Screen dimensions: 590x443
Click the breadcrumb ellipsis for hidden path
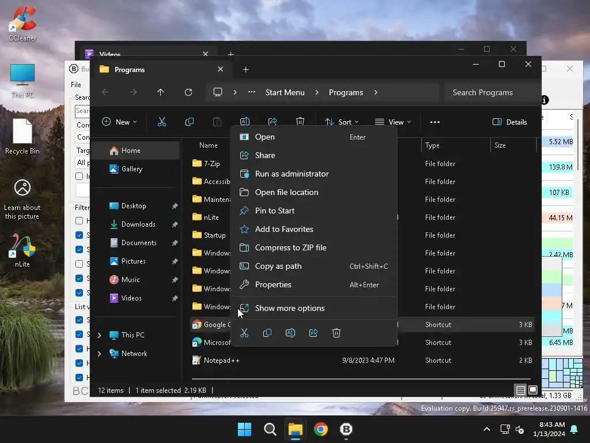(252, 92)
